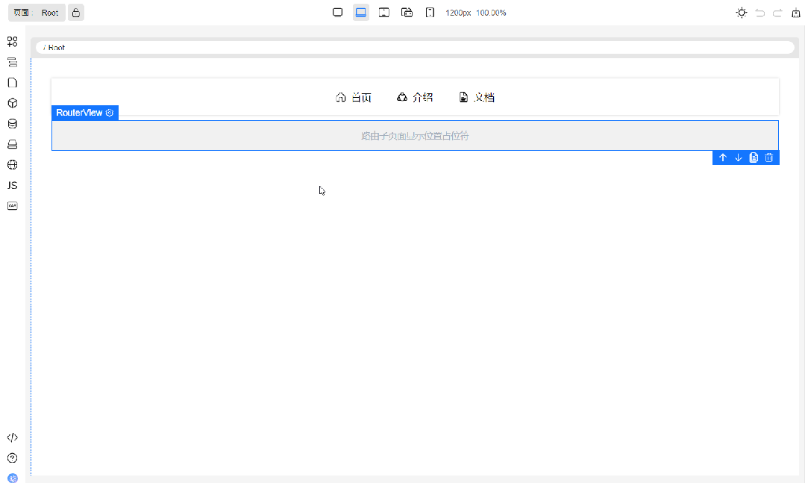
Task: Switch canvas to mobile phone view
Action: [430, 13]
